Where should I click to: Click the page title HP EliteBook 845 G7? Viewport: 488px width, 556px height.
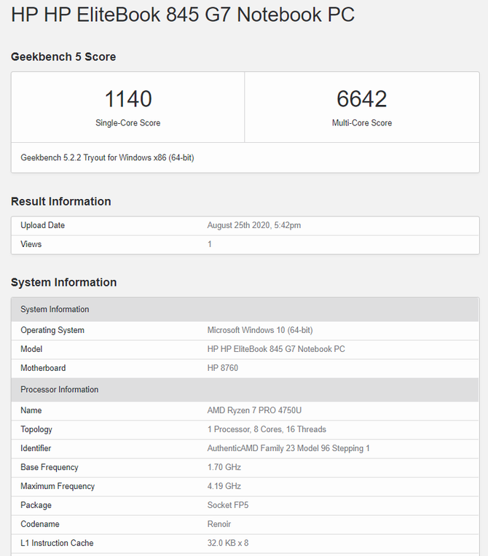click(183, 15)
